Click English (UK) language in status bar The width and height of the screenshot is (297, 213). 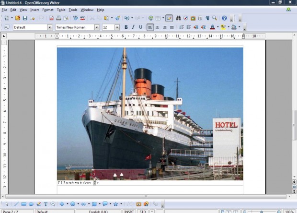pos(99,211)
